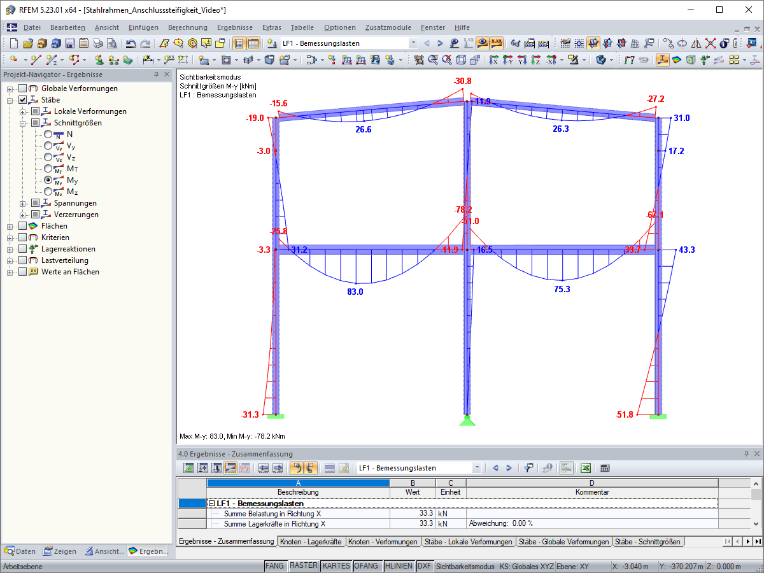Click the Zeigen navigator tab button
The image size is (764, 573).
60,551
